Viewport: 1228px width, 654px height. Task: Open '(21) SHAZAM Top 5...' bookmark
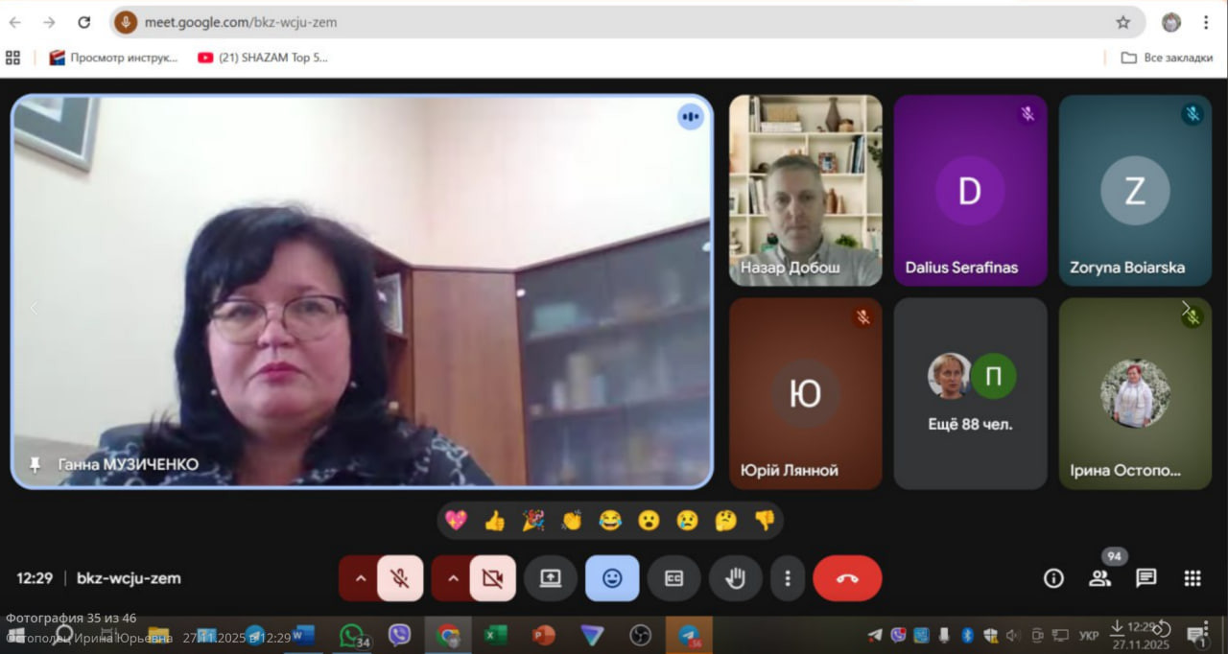(x=263, y=58)
